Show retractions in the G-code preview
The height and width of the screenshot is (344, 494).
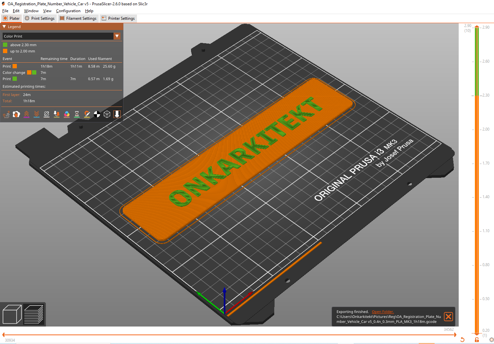click(x=26, y=114)
